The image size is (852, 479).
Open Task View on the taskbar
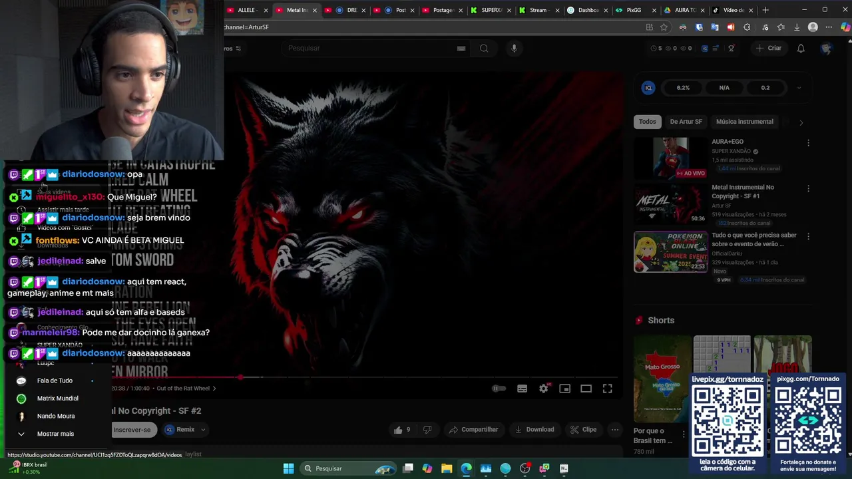(x=408, y=468)
